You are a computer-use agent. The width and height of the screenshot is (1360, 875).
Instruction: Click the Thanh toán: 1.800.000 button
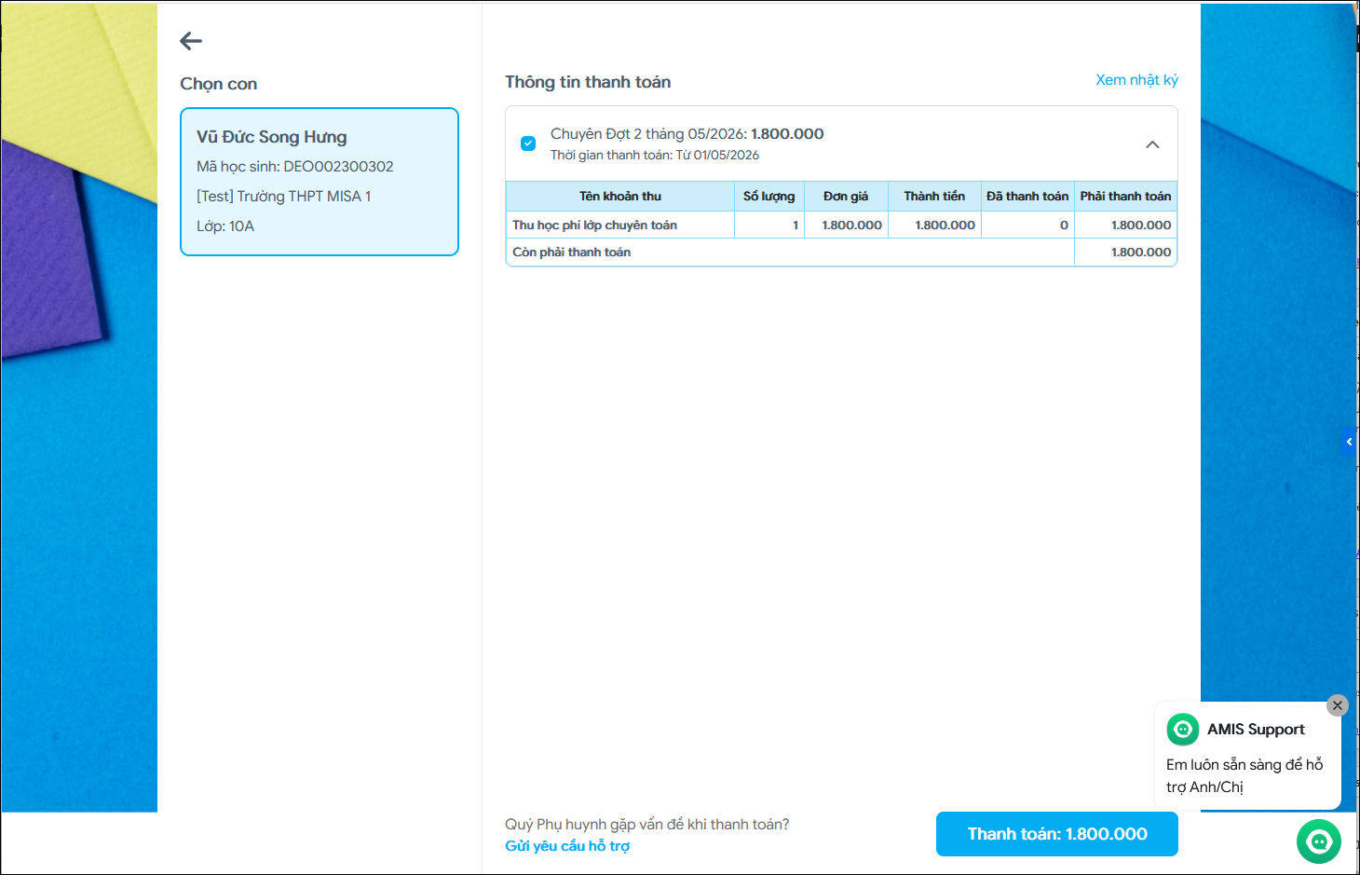[x=1057, y=834]
